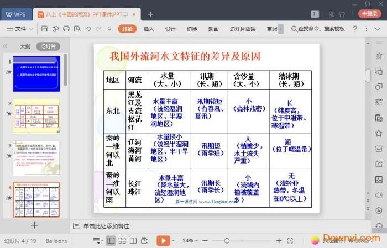Open the Print Preview icon
This screenshot has width=387, height=248.
(x=77, y=29)
